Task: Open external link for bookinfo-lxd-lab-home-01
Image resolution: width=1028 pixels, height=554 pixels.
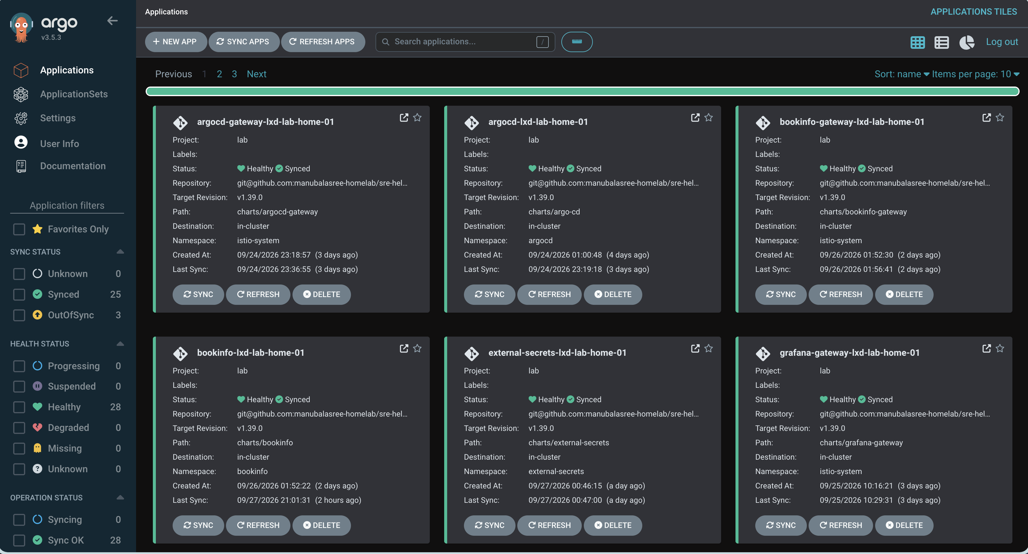Action: click(404, 349)
